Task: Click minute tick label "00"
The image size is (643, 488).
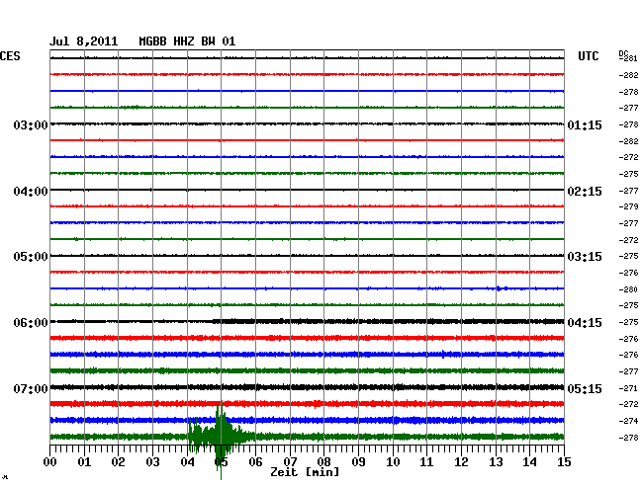Action: [x=50, y=462]
